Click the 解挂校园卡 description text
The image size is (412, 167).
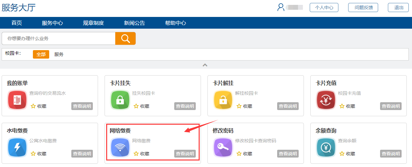click(247, 93)
